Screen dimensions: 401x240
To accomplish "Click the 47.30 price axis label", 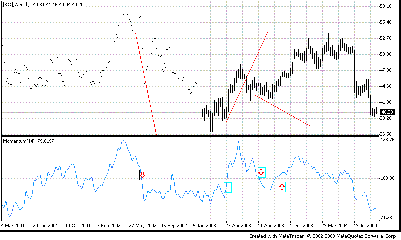I will click(386, 70).
